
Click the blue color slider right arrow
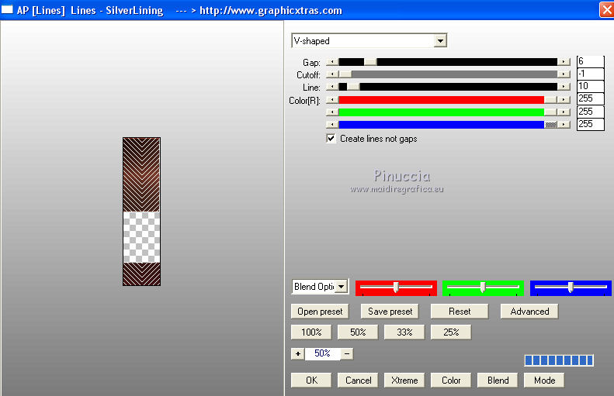pyautogui.click(x=564, y=125)
